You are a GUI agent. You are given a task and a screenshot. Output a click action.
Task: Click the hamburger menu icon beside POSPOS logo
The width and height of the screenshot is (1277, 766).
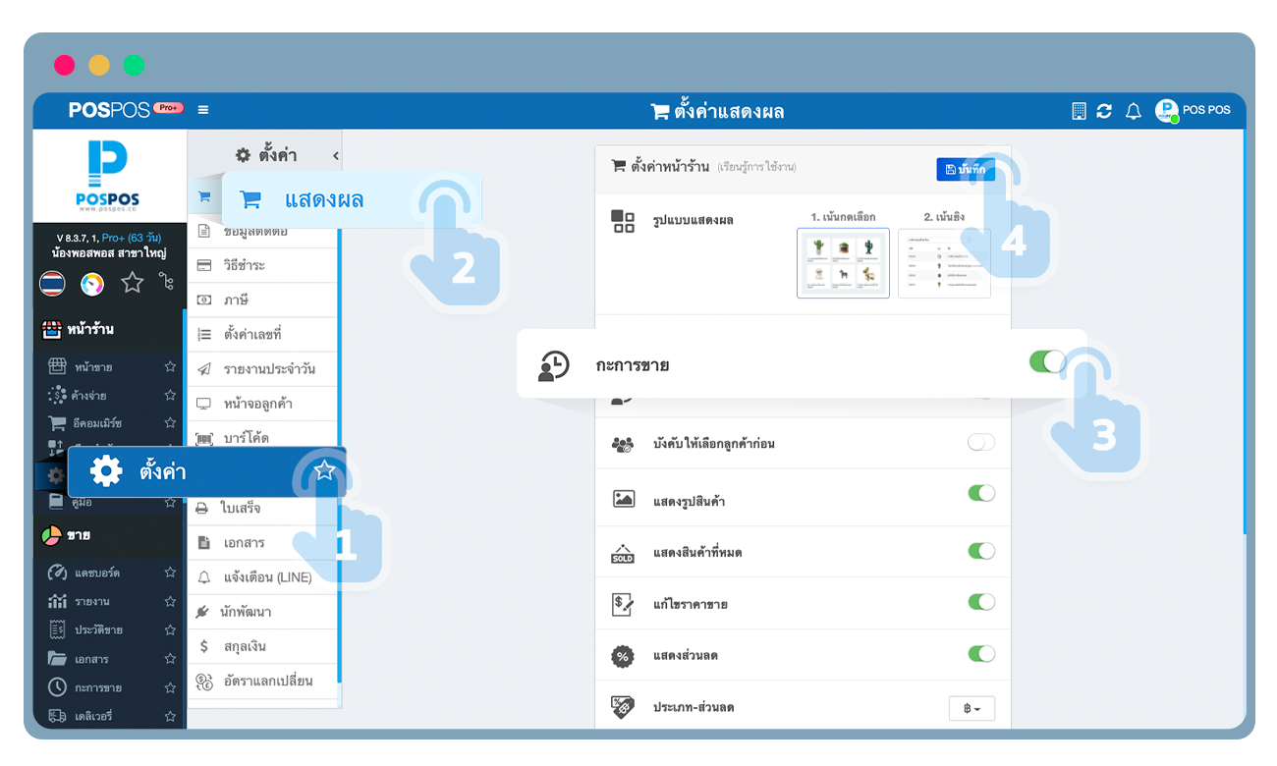[x=203, y=110]
